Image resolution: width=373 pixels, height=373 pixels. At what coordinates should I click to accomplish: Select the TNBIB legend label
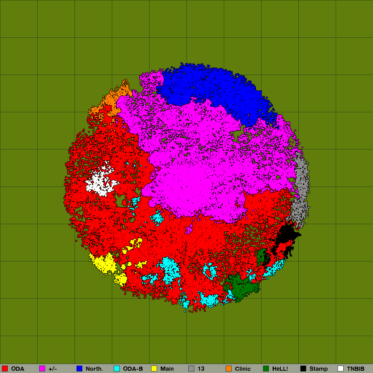[355, 369]
